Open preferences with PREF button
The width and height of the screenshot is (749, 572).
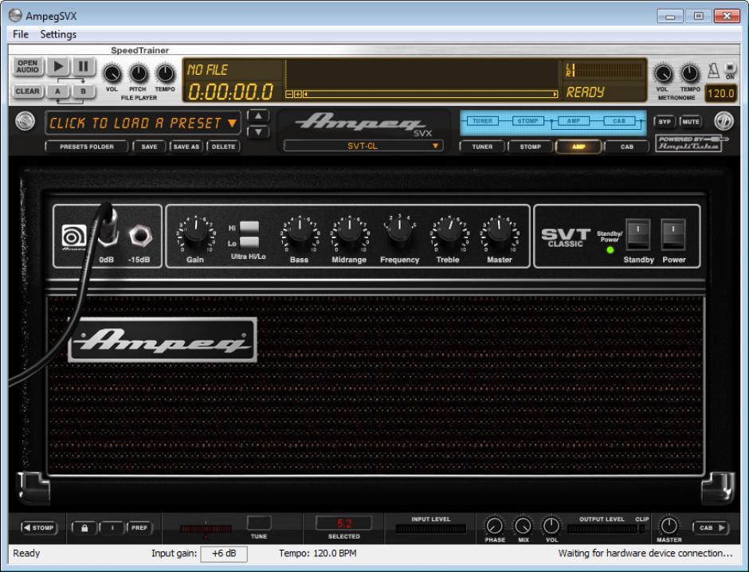click(x=139, y=527)
